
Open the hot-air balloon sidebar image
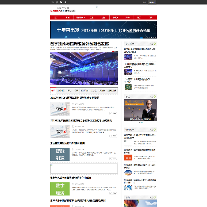(140, 203)
